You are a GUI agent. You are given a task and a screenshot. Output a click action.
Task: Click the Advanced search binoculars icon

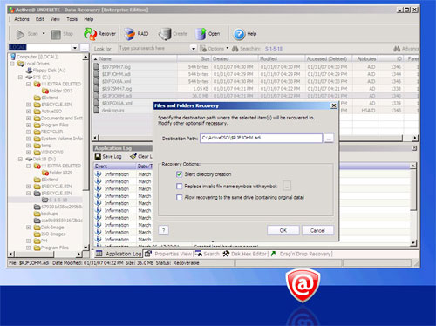pos(397,49)
